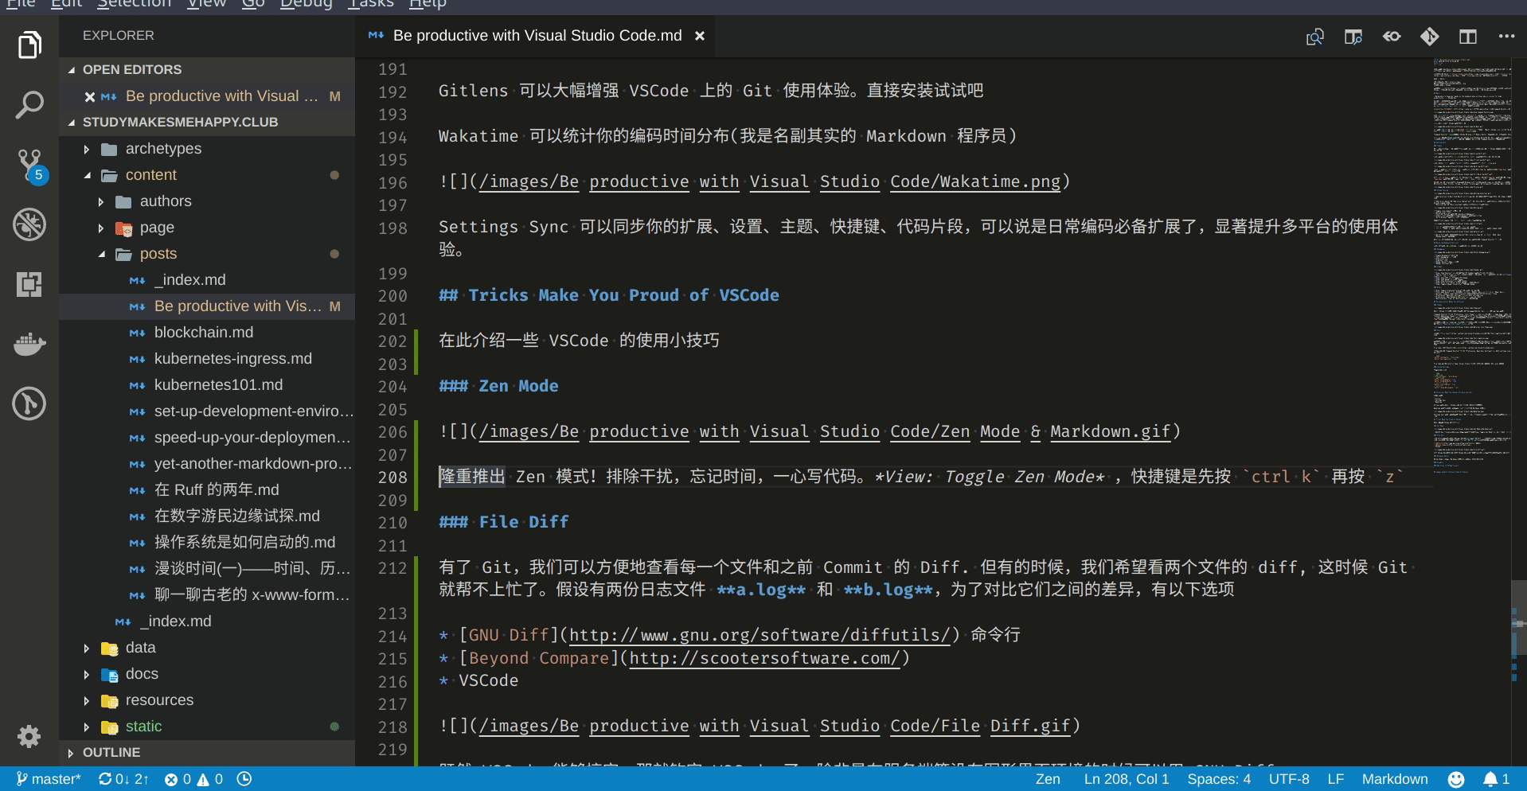Open the Manage gear settings menu
Screen dimensions: 1527x791
click(29, 736)
